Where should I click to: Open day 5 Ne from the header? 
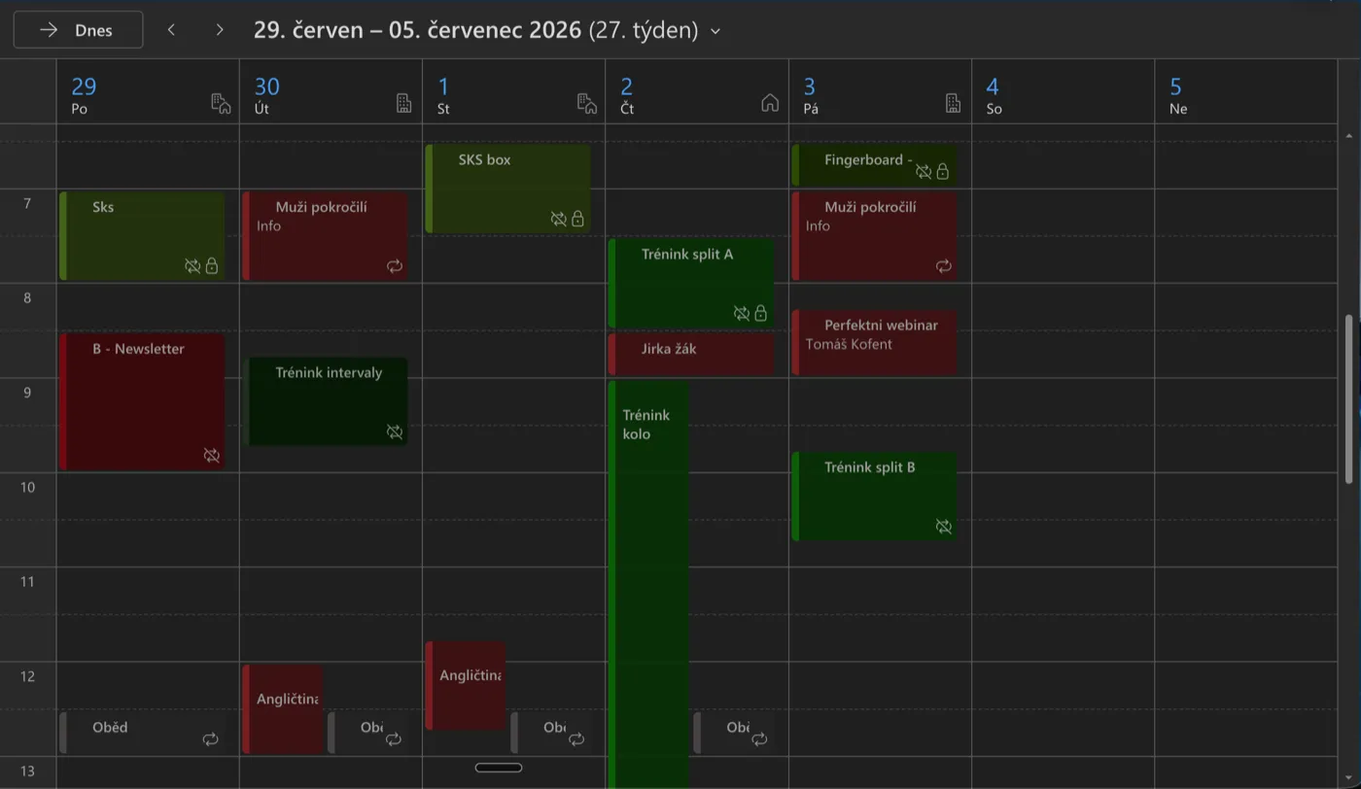(1177, 95)
